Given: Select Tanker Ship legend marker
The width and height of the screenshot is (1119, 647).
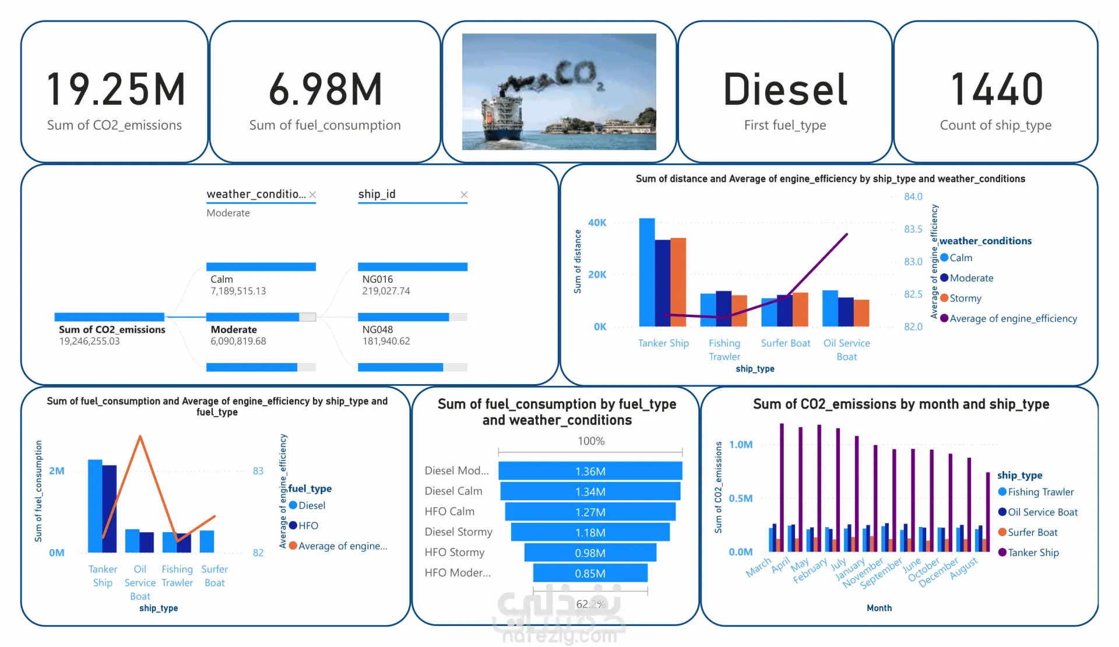Looking at the screenshot, I should click(x=1002, y=552).
